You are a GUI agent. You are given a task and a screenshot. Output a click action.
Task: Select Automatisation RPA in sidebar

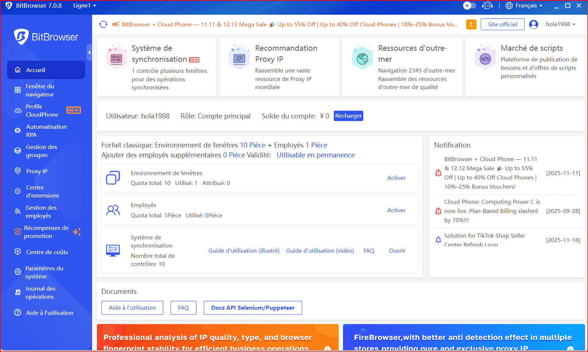pyautogui.click(x=46, y=131)
